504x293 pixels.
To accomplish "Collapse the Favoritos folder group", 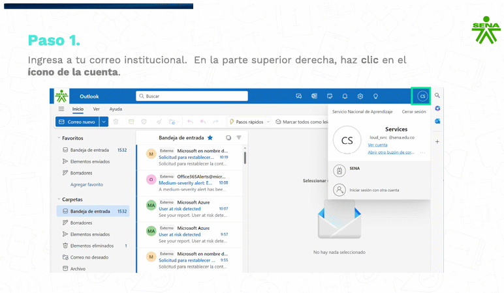I will [57, 138].
